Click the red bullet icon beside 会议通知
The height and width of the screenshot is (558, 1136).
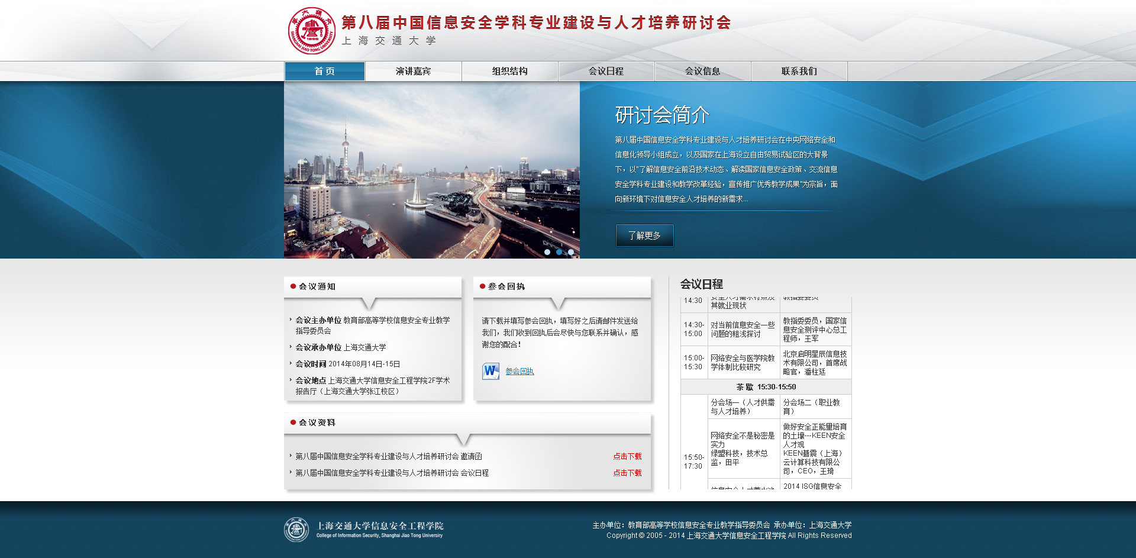[x=293, y=286]
